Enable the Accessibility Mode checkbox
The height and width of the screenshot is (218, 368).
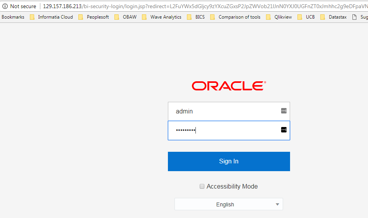[x=202, y=186]
